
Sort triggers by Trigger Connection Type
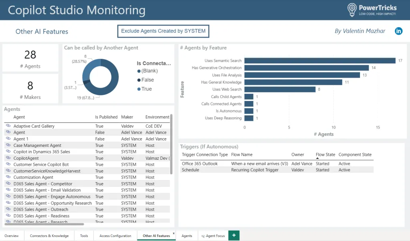205,155
